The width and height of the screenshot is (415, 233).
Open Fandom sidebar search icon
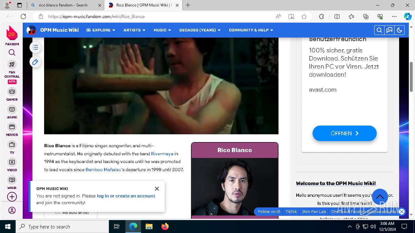[x=12, y=52]
